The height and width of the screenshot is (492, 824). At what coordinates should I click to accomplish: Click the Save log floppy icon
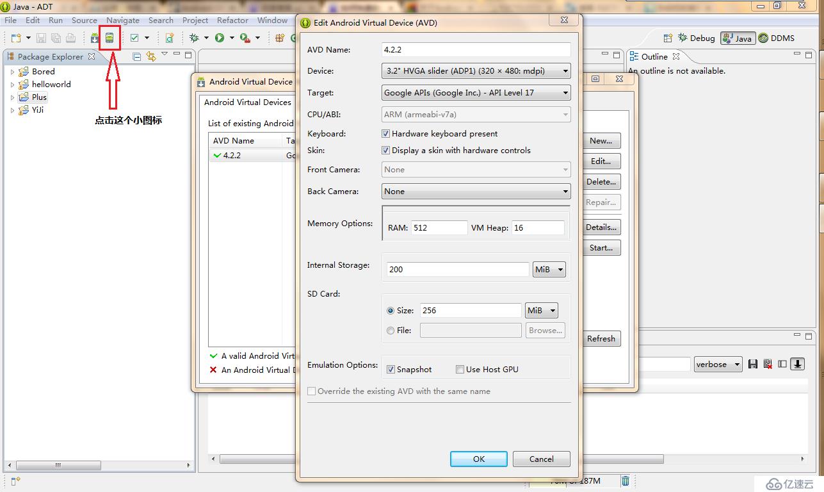753,364
